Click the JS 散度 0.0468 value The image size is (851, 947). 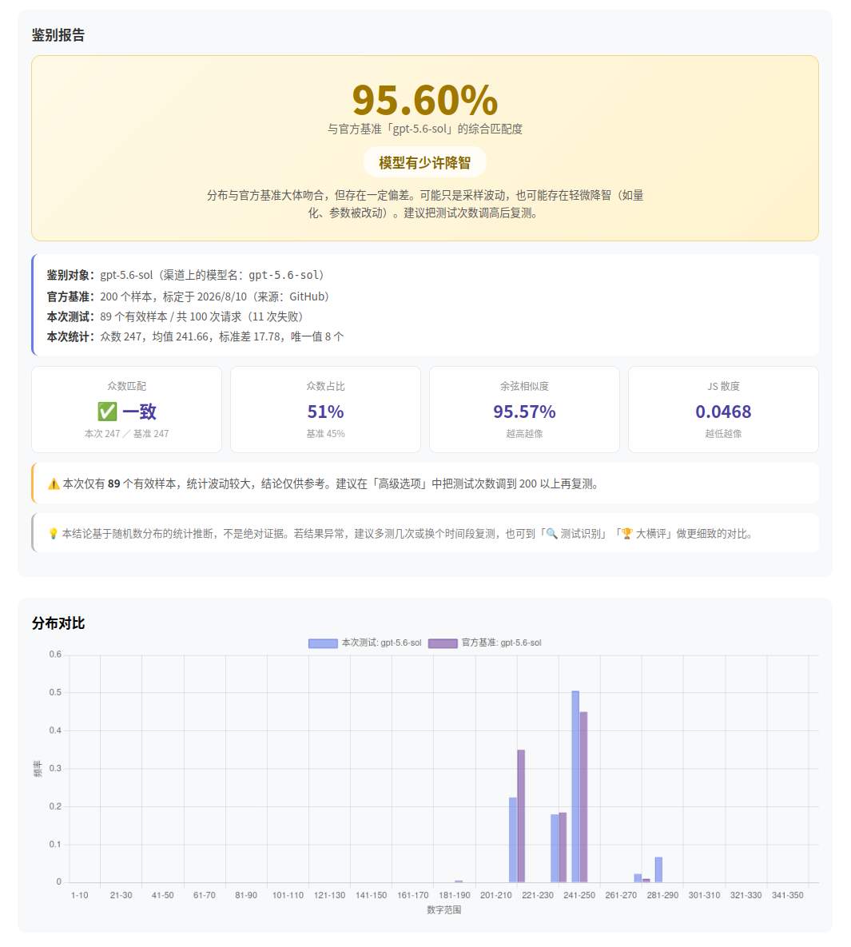click(x=723, y=412)
